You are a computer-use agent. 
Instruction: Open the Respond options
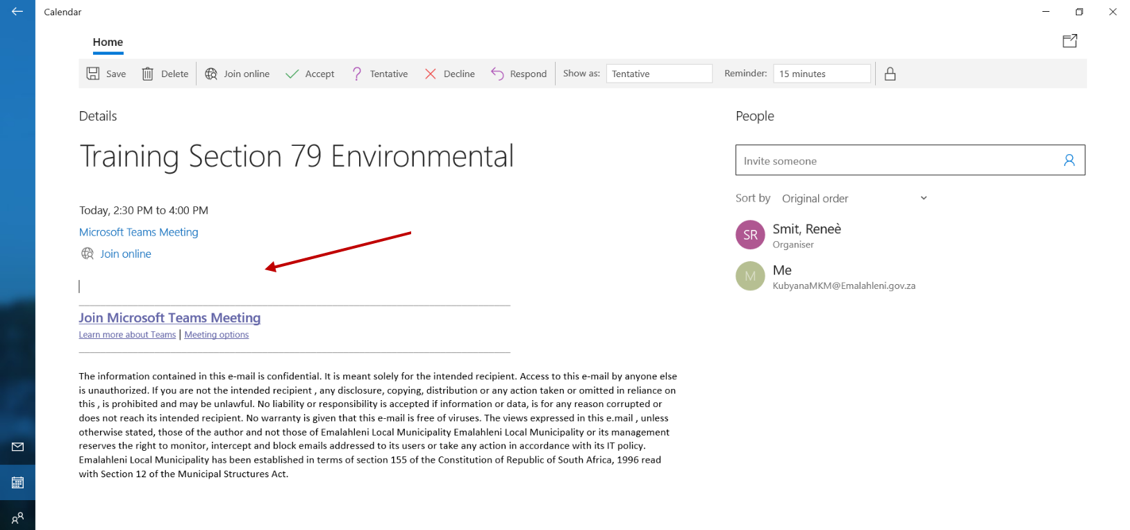click(x=519, y=74)
